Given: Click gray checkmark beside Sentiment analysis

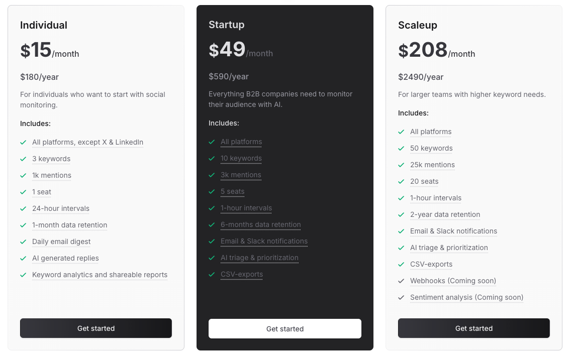Looking at the screenshot, I should [x=401, y=298].
